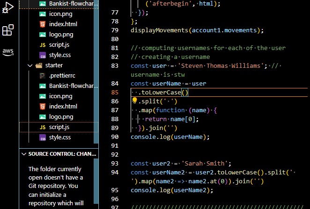Open index.html inside the starter folder
Image resolution: width=310 pixels, height=209 pixels.
coord(59,107)
